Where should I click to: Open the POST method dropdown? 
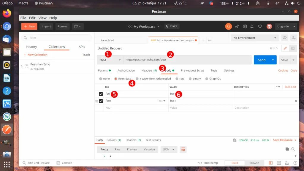tap(110, 60)
